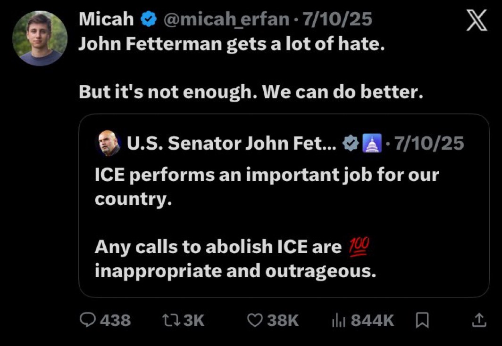The image size is (502, 346).
Task: Open Senator Fetterman's small avatar
Action: click(108, 143)
